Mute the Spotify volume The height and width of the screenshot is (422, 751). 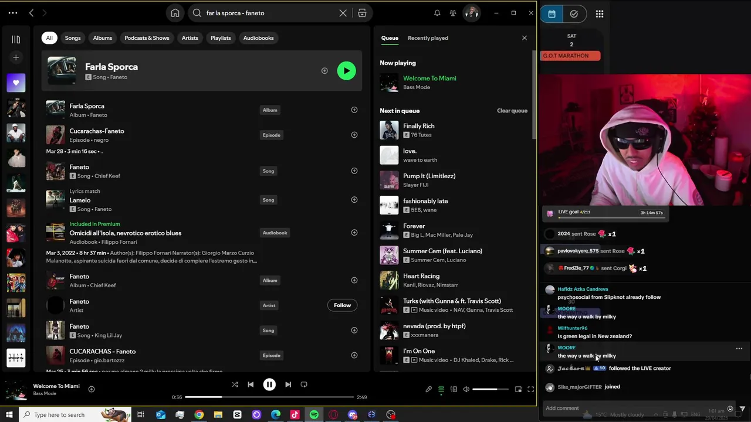[466, 389]
